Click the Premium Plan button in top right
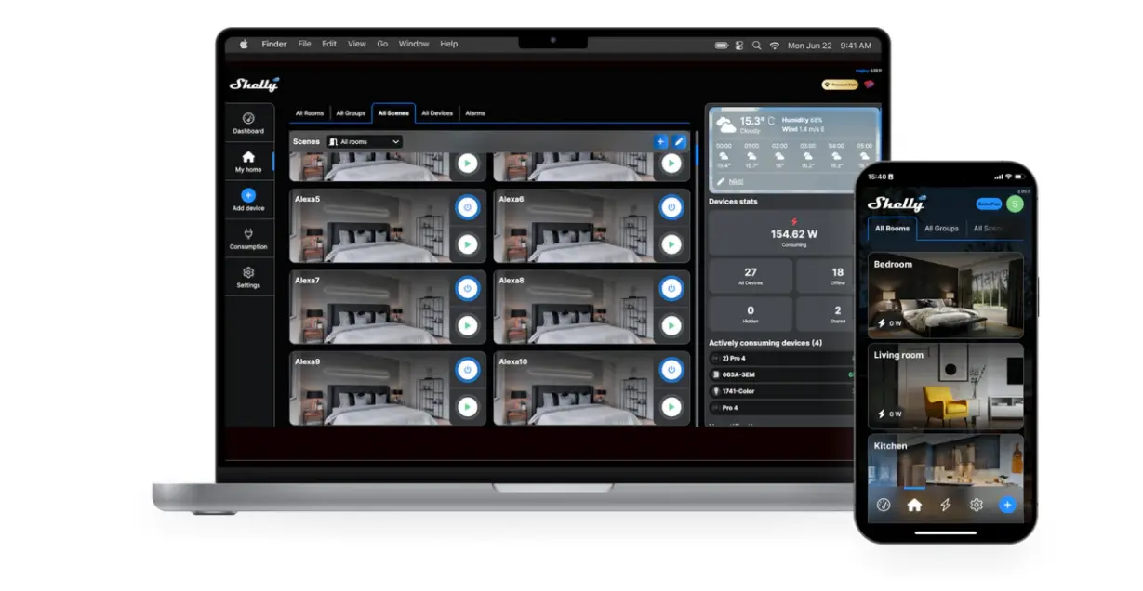This screenshot has width=1143, height=591. 839,85
